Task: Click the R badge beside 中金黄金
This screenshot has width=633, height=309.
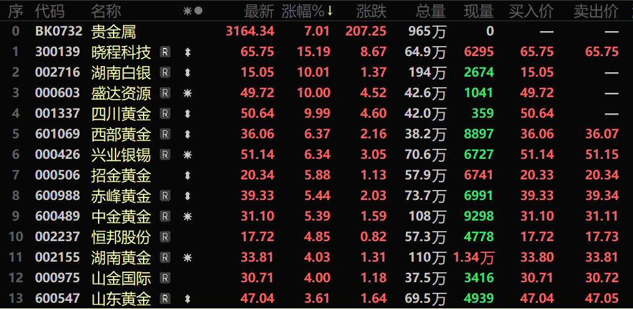Action: pyautogui.click(x=165, y=216)
